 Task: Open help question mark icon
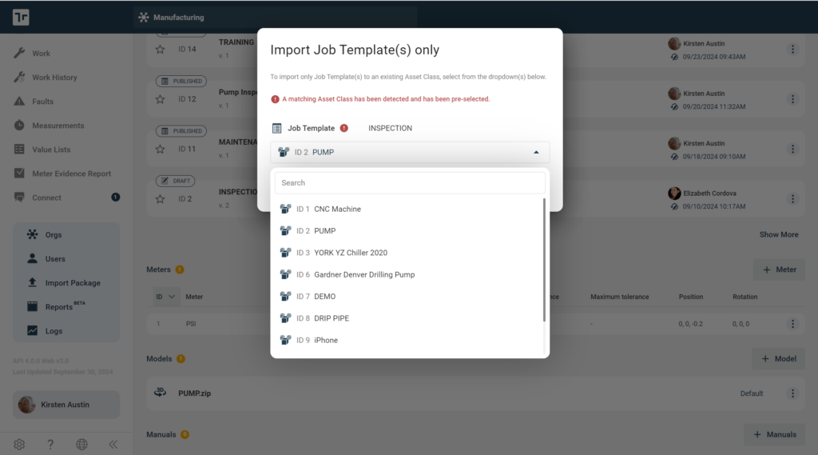click(x=50, y=444)
